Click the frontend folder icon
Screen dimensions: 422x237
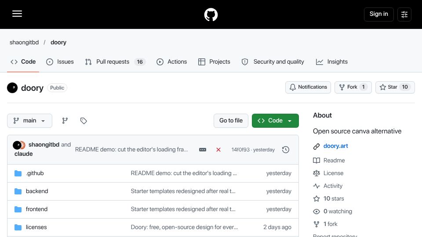(18, 209)
